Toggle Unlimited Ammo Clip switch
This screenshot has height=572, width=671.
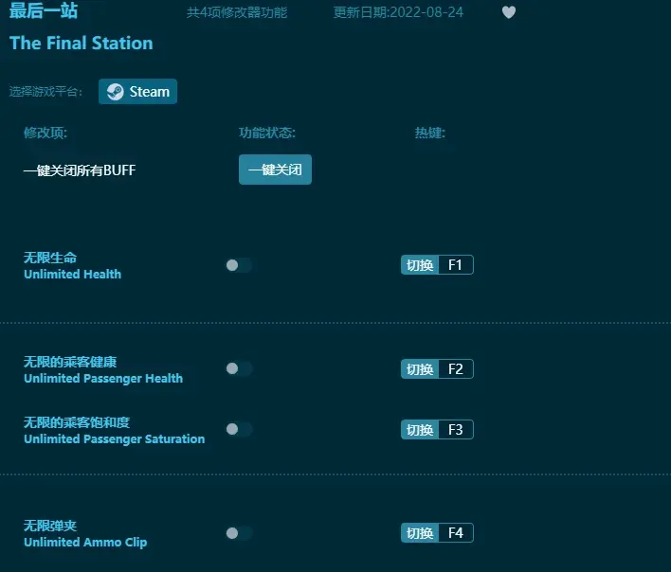239,533
